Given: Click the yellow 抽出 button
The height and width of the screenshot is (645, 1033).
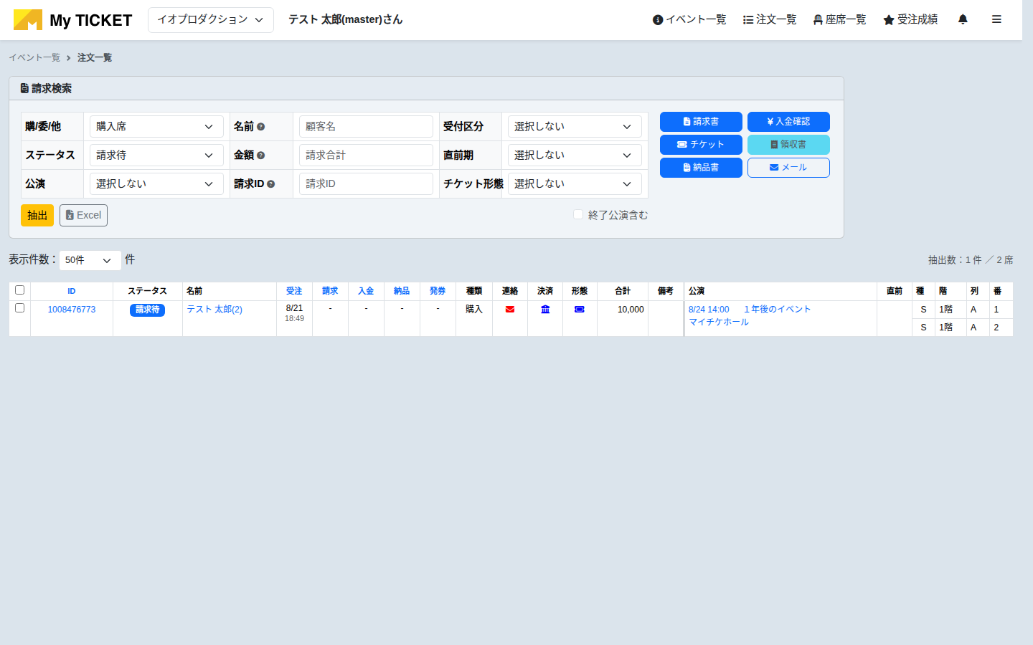Looking at the screenshot, I should (37, 215).
